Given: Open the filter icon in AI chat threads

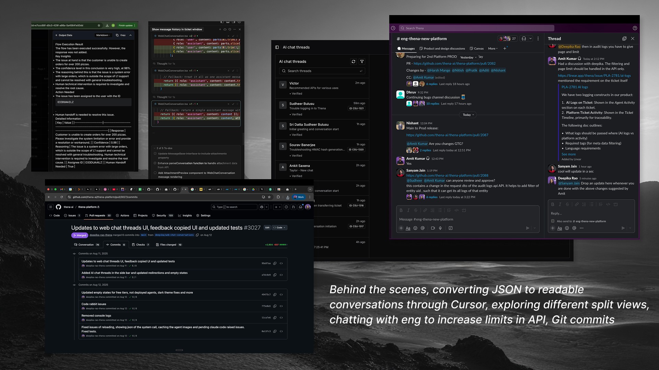Looking at the screenshot, I should click(362, 62).
